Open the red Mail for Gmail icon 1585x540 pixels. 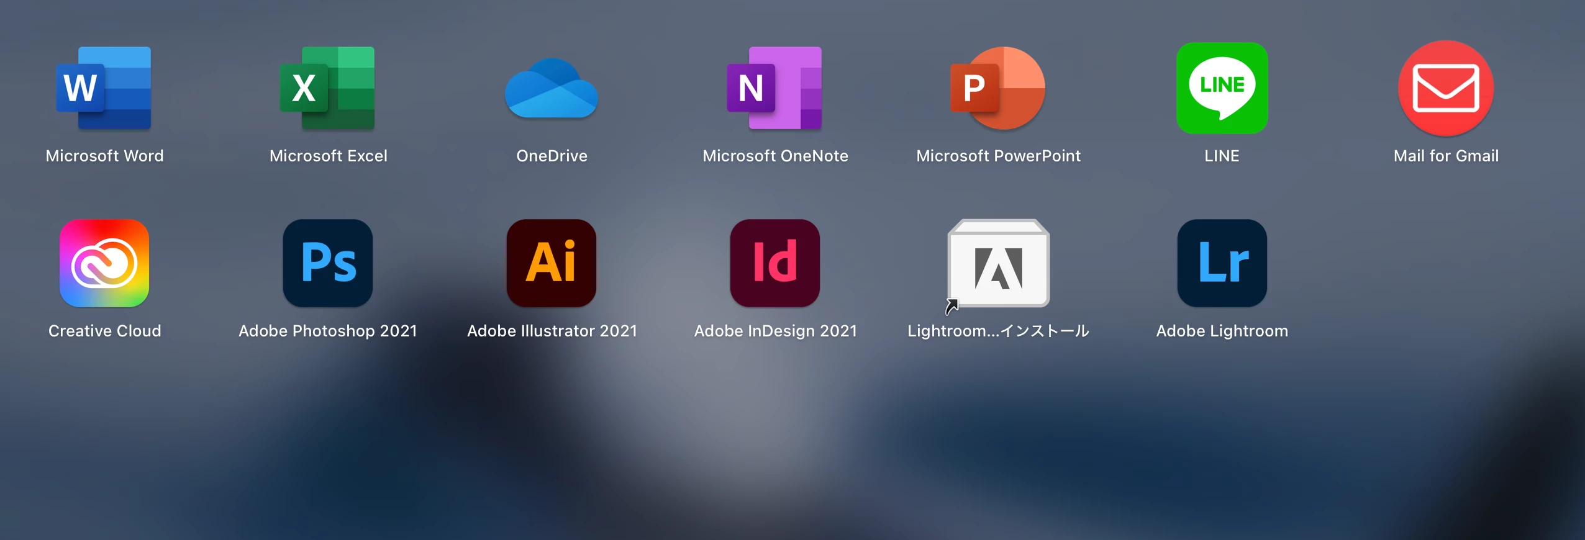pyautogui.click(x=1446, y=88)
